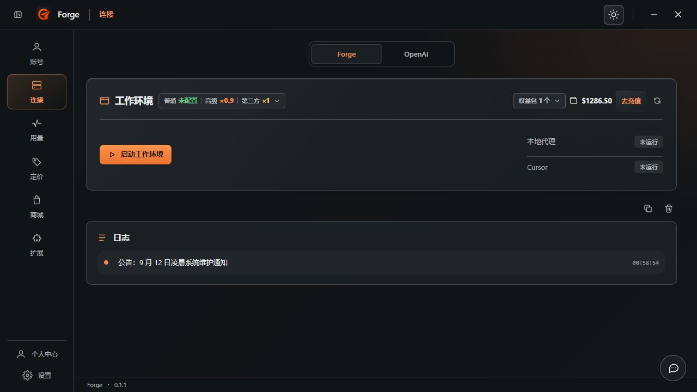The height and width of the screenshot is (392, 697).
Task: Click the 去充值 recharge button
Action: coord(631,101)
